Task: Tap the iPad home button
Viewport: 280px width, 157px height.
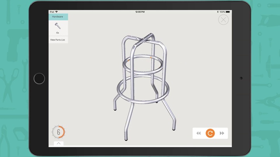Action: pos(39,78)
